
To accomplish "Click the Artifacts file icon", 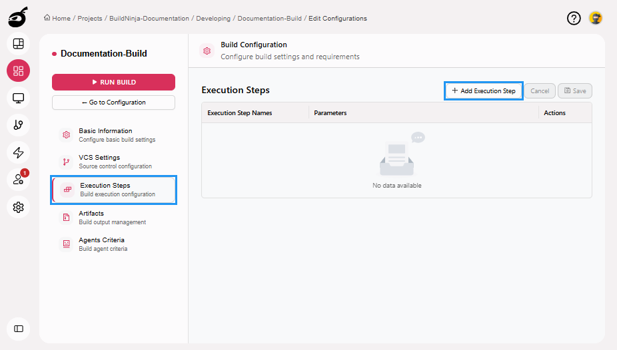I will (66, 217).
